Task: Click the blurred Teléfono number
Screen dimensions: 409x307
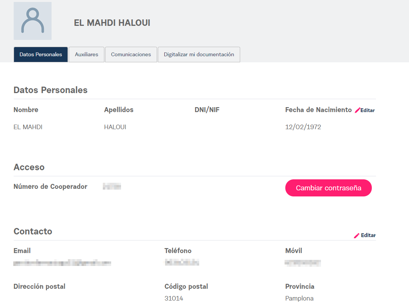Action: pyautogui.click(x=182, y=262)
